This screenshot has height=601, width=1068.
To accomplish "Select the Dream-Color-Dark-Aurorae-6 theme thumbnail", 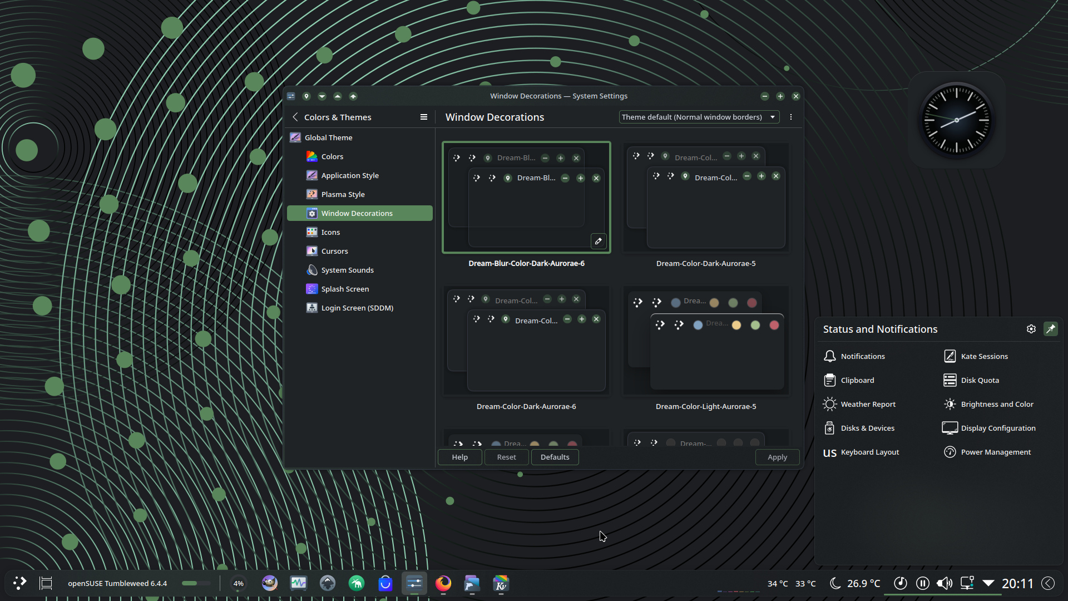I will (x=526, y=341).
